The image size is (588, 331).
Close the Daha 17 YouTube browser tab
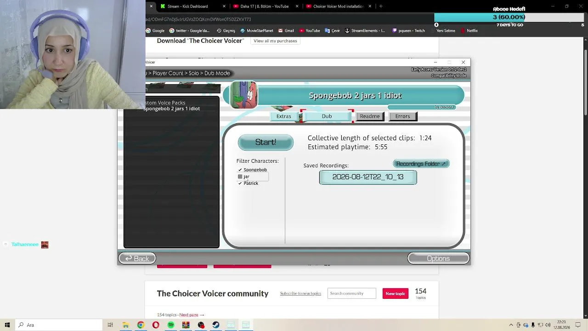pyautogui.click(x=297, y=6)
